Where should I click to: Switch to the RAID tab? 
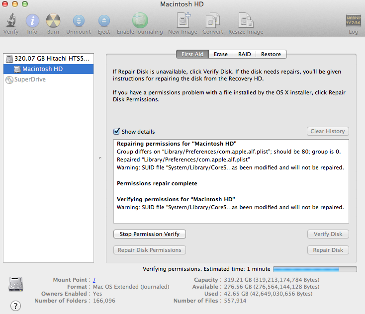click(245, 54)
